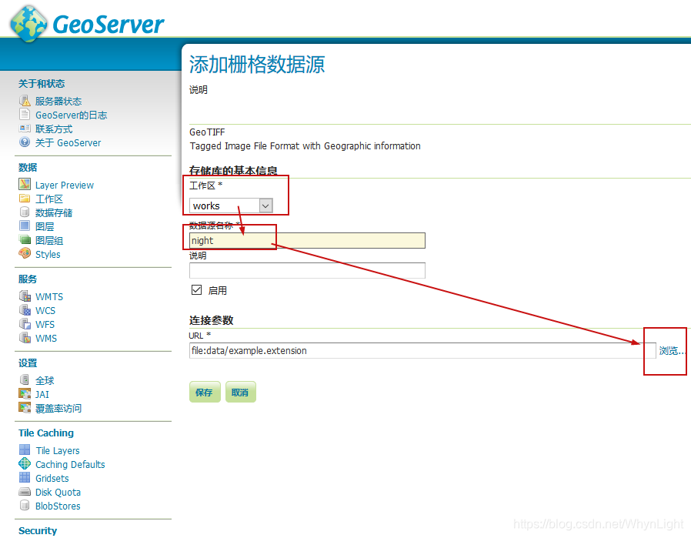691x538 pixels.
Task: Open Caching Defaults link
Action: tap(70, 464)
